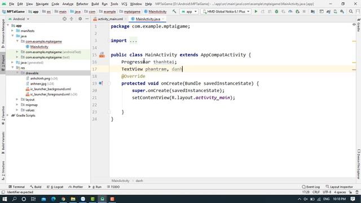
Task: Click the Apply Changes icon next to Run
Action: 263,11
